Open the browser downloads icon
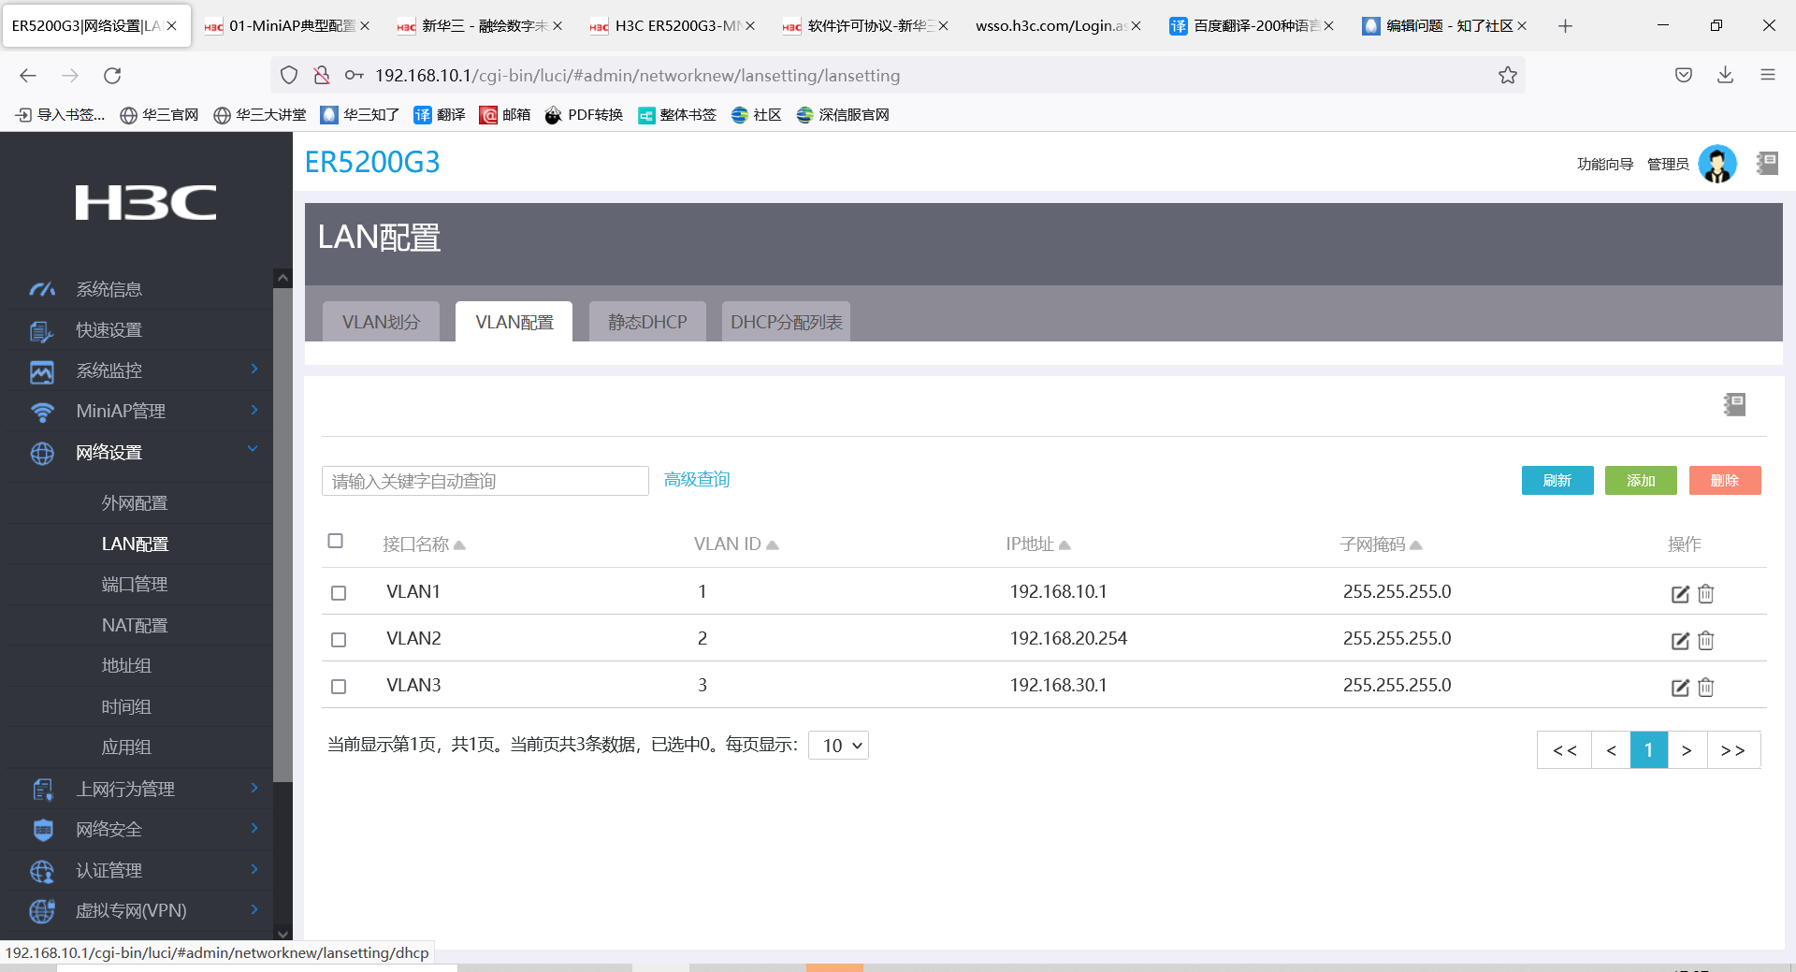 coord(1725,76)
